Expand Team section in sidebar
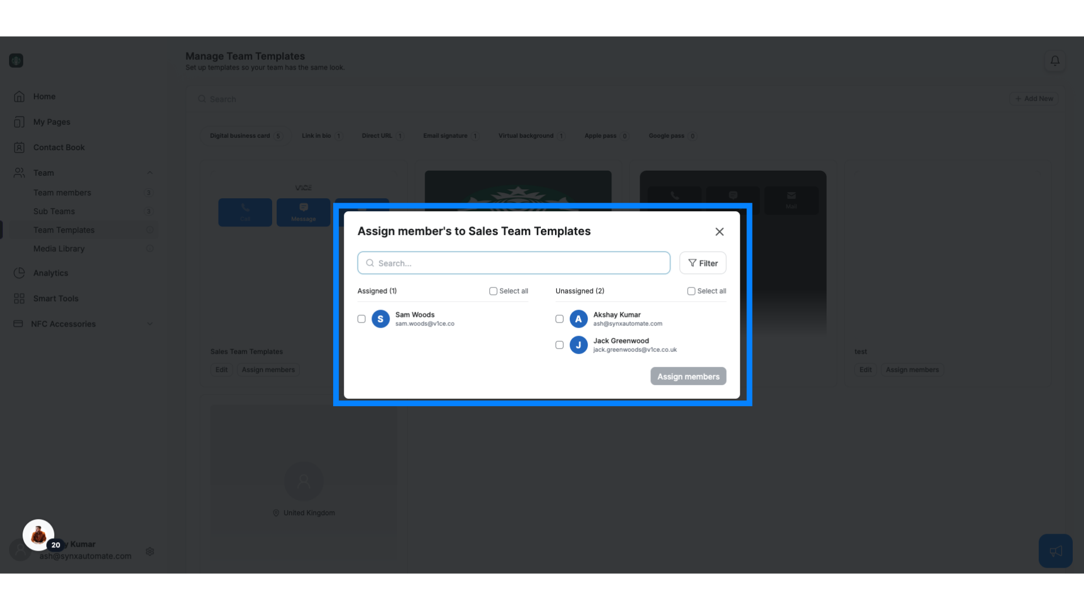 click(x=148, y=173)
